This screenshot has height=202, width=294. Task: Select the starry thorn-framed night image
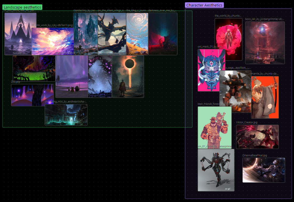pyautogui.click(x=100, y=77)
